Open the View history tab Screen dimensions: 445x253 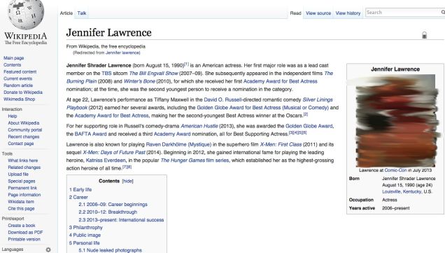348,13
